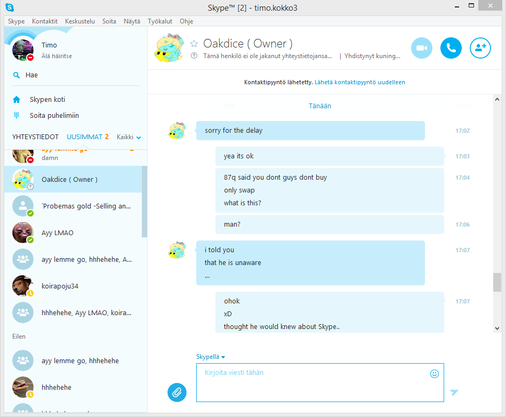Open koirapoju34 conversation
This screenshot has width=506, height=417.
coord(73,286)
